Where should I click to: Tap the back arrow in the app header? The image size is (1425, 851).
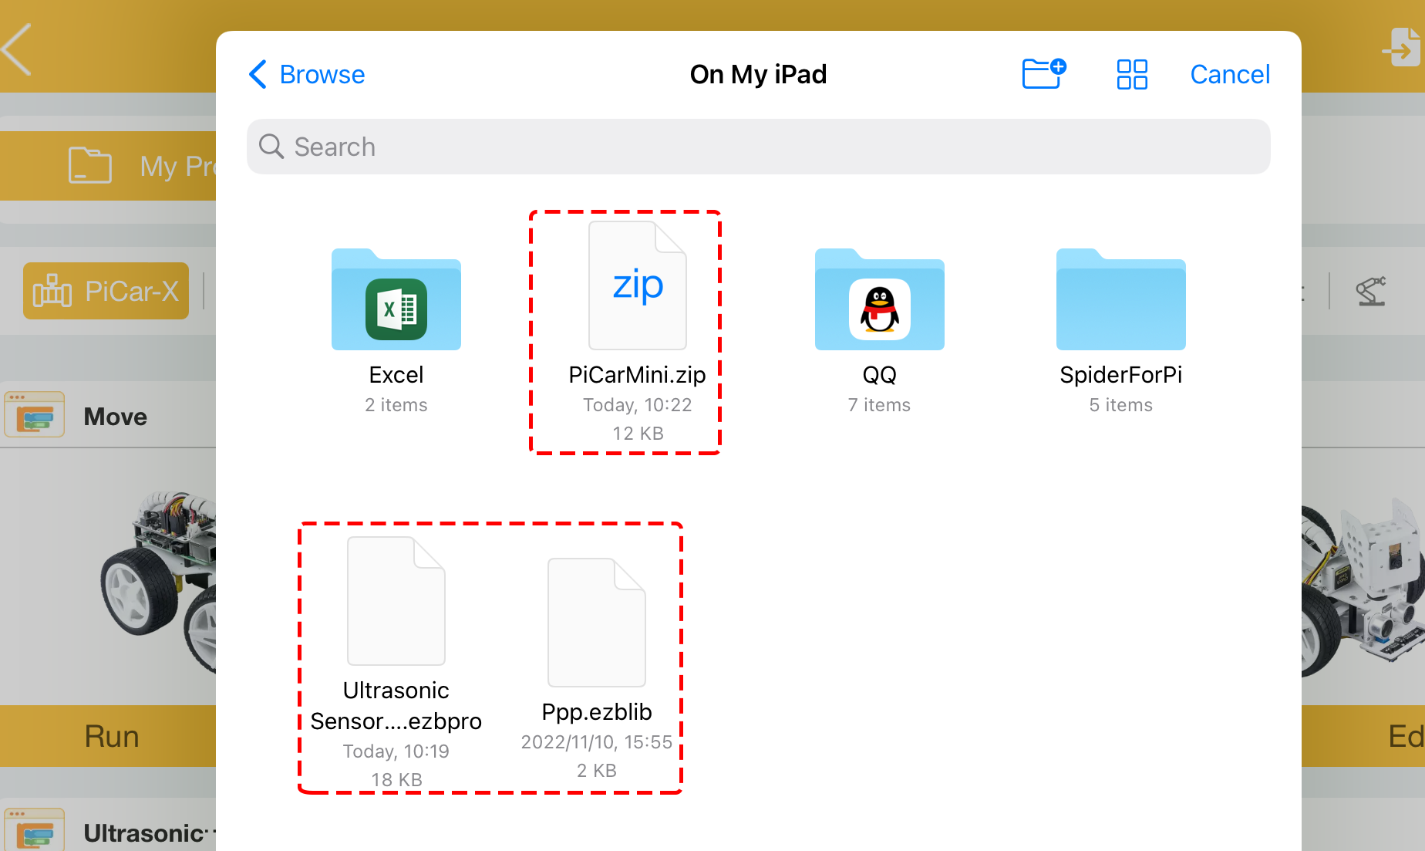(17, 49)
